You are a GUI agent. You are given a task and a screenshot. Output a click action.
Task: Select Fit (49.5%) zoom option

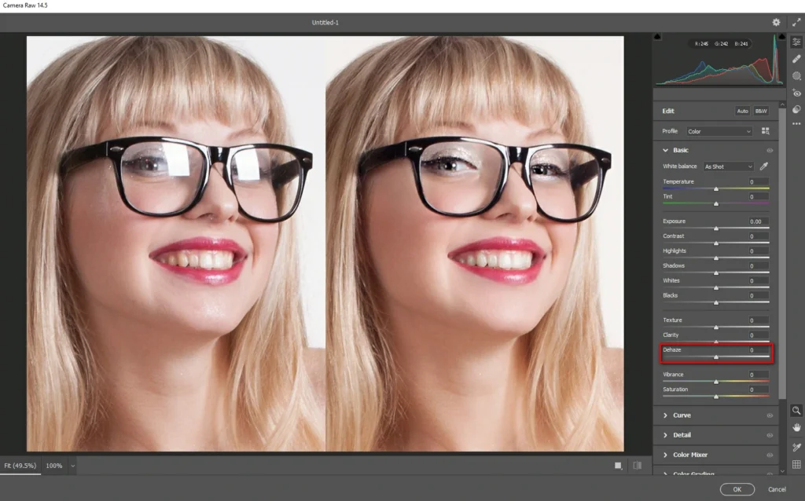(x=20, y=466)
